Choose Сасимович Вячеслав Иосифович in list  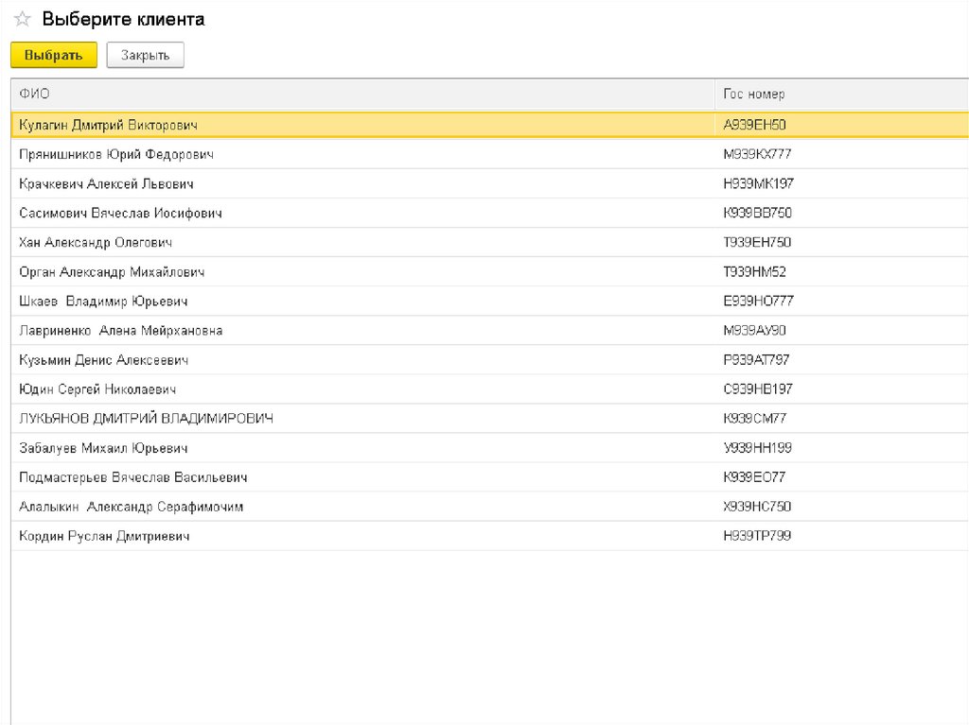click(x=120, y=213)
